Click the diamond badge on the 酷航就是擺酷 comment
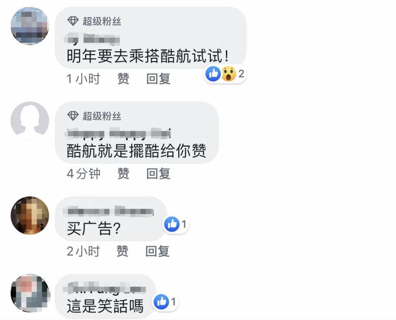Screen dimensions: 396x320 (x=73, y=116)
